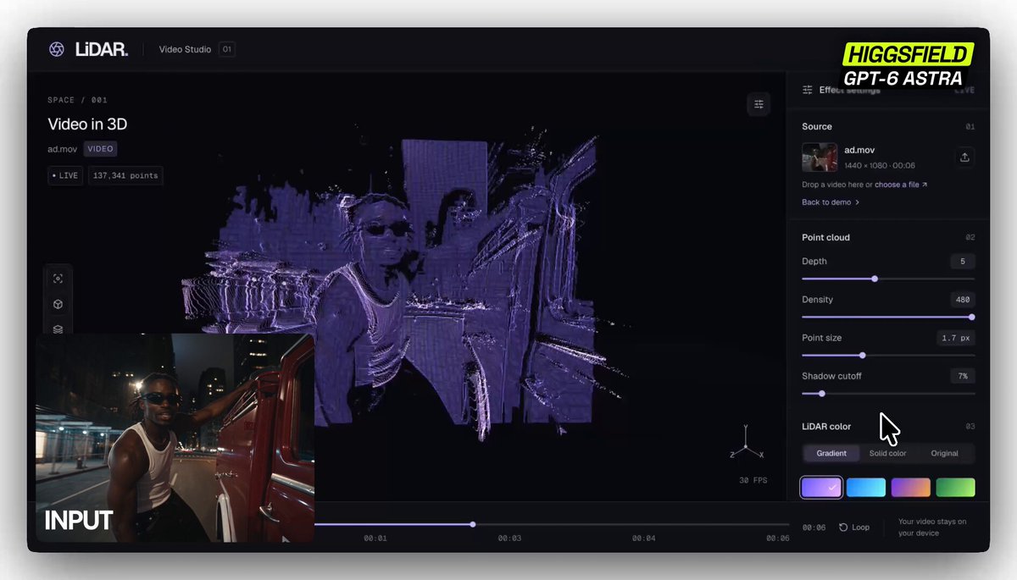The height and width of the screenshot is (580, 1017).
Task: Click the "LiDAR color" section heading
Action: 826,427
